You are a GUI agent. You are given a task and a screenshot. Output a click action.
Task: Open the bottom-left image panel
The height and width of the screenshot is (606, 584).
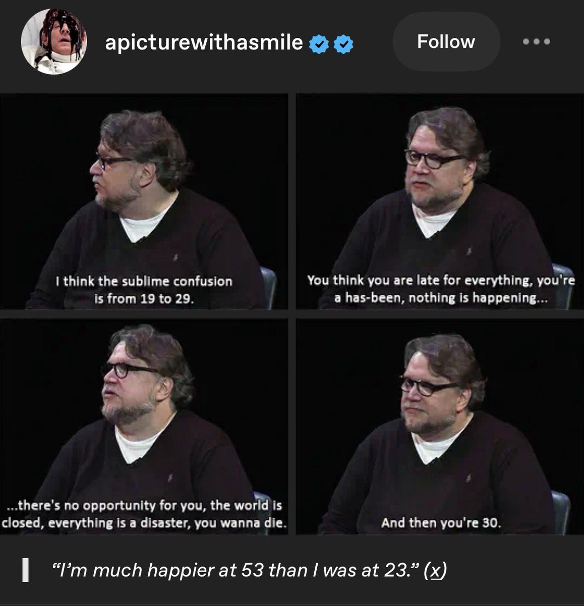144,427
